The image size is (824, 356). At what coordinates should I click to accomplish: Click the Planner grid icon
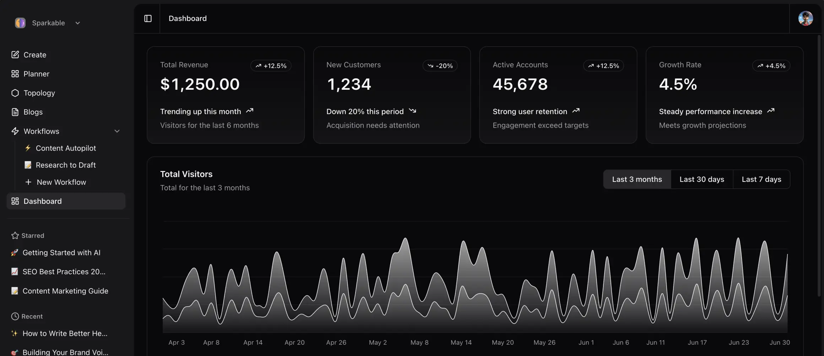coord(15,74)
